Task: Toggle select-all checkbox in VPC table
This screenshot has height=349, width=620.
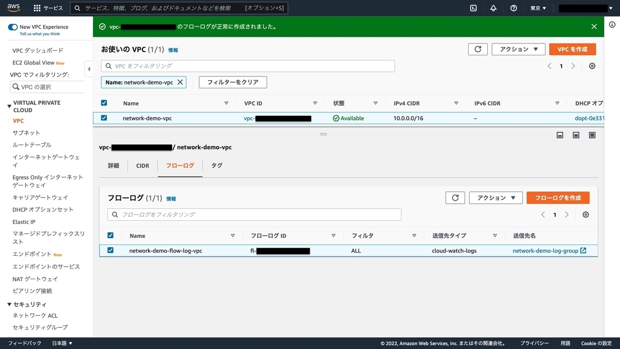Action: (104, 103)
